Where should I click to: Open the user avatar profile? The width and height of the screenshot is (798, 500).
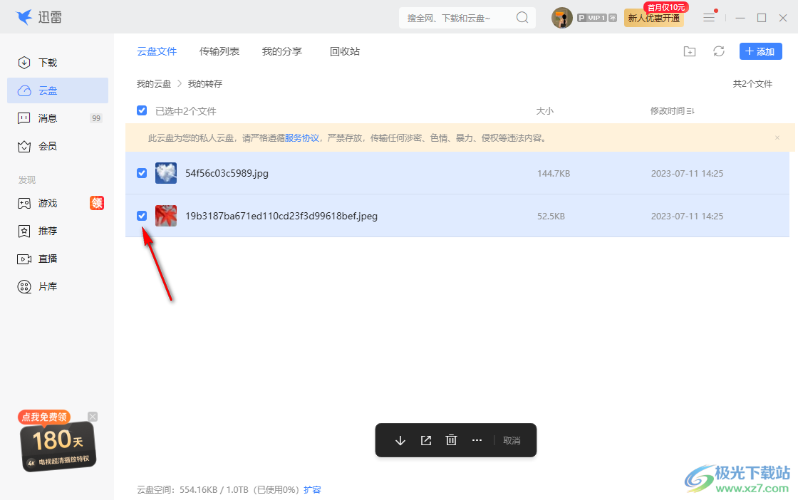(562, 18)
